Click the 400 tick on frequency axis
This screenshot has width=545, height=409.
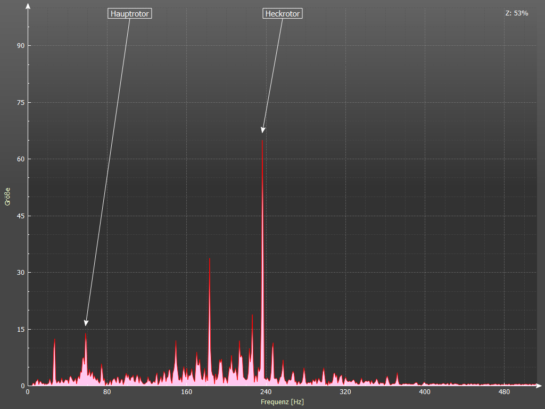pos(424,392)
